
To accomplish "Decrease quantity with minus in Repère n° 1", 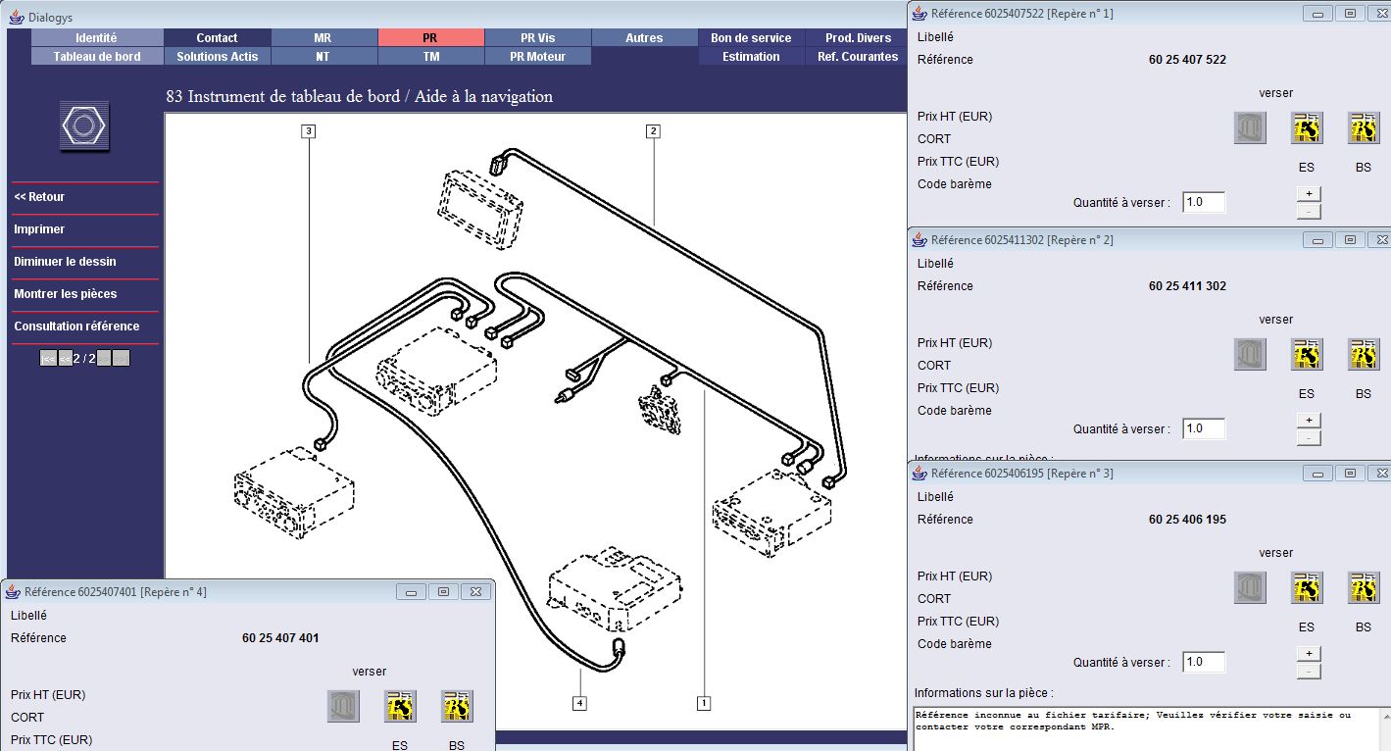I will click(x=1309, y=211).
